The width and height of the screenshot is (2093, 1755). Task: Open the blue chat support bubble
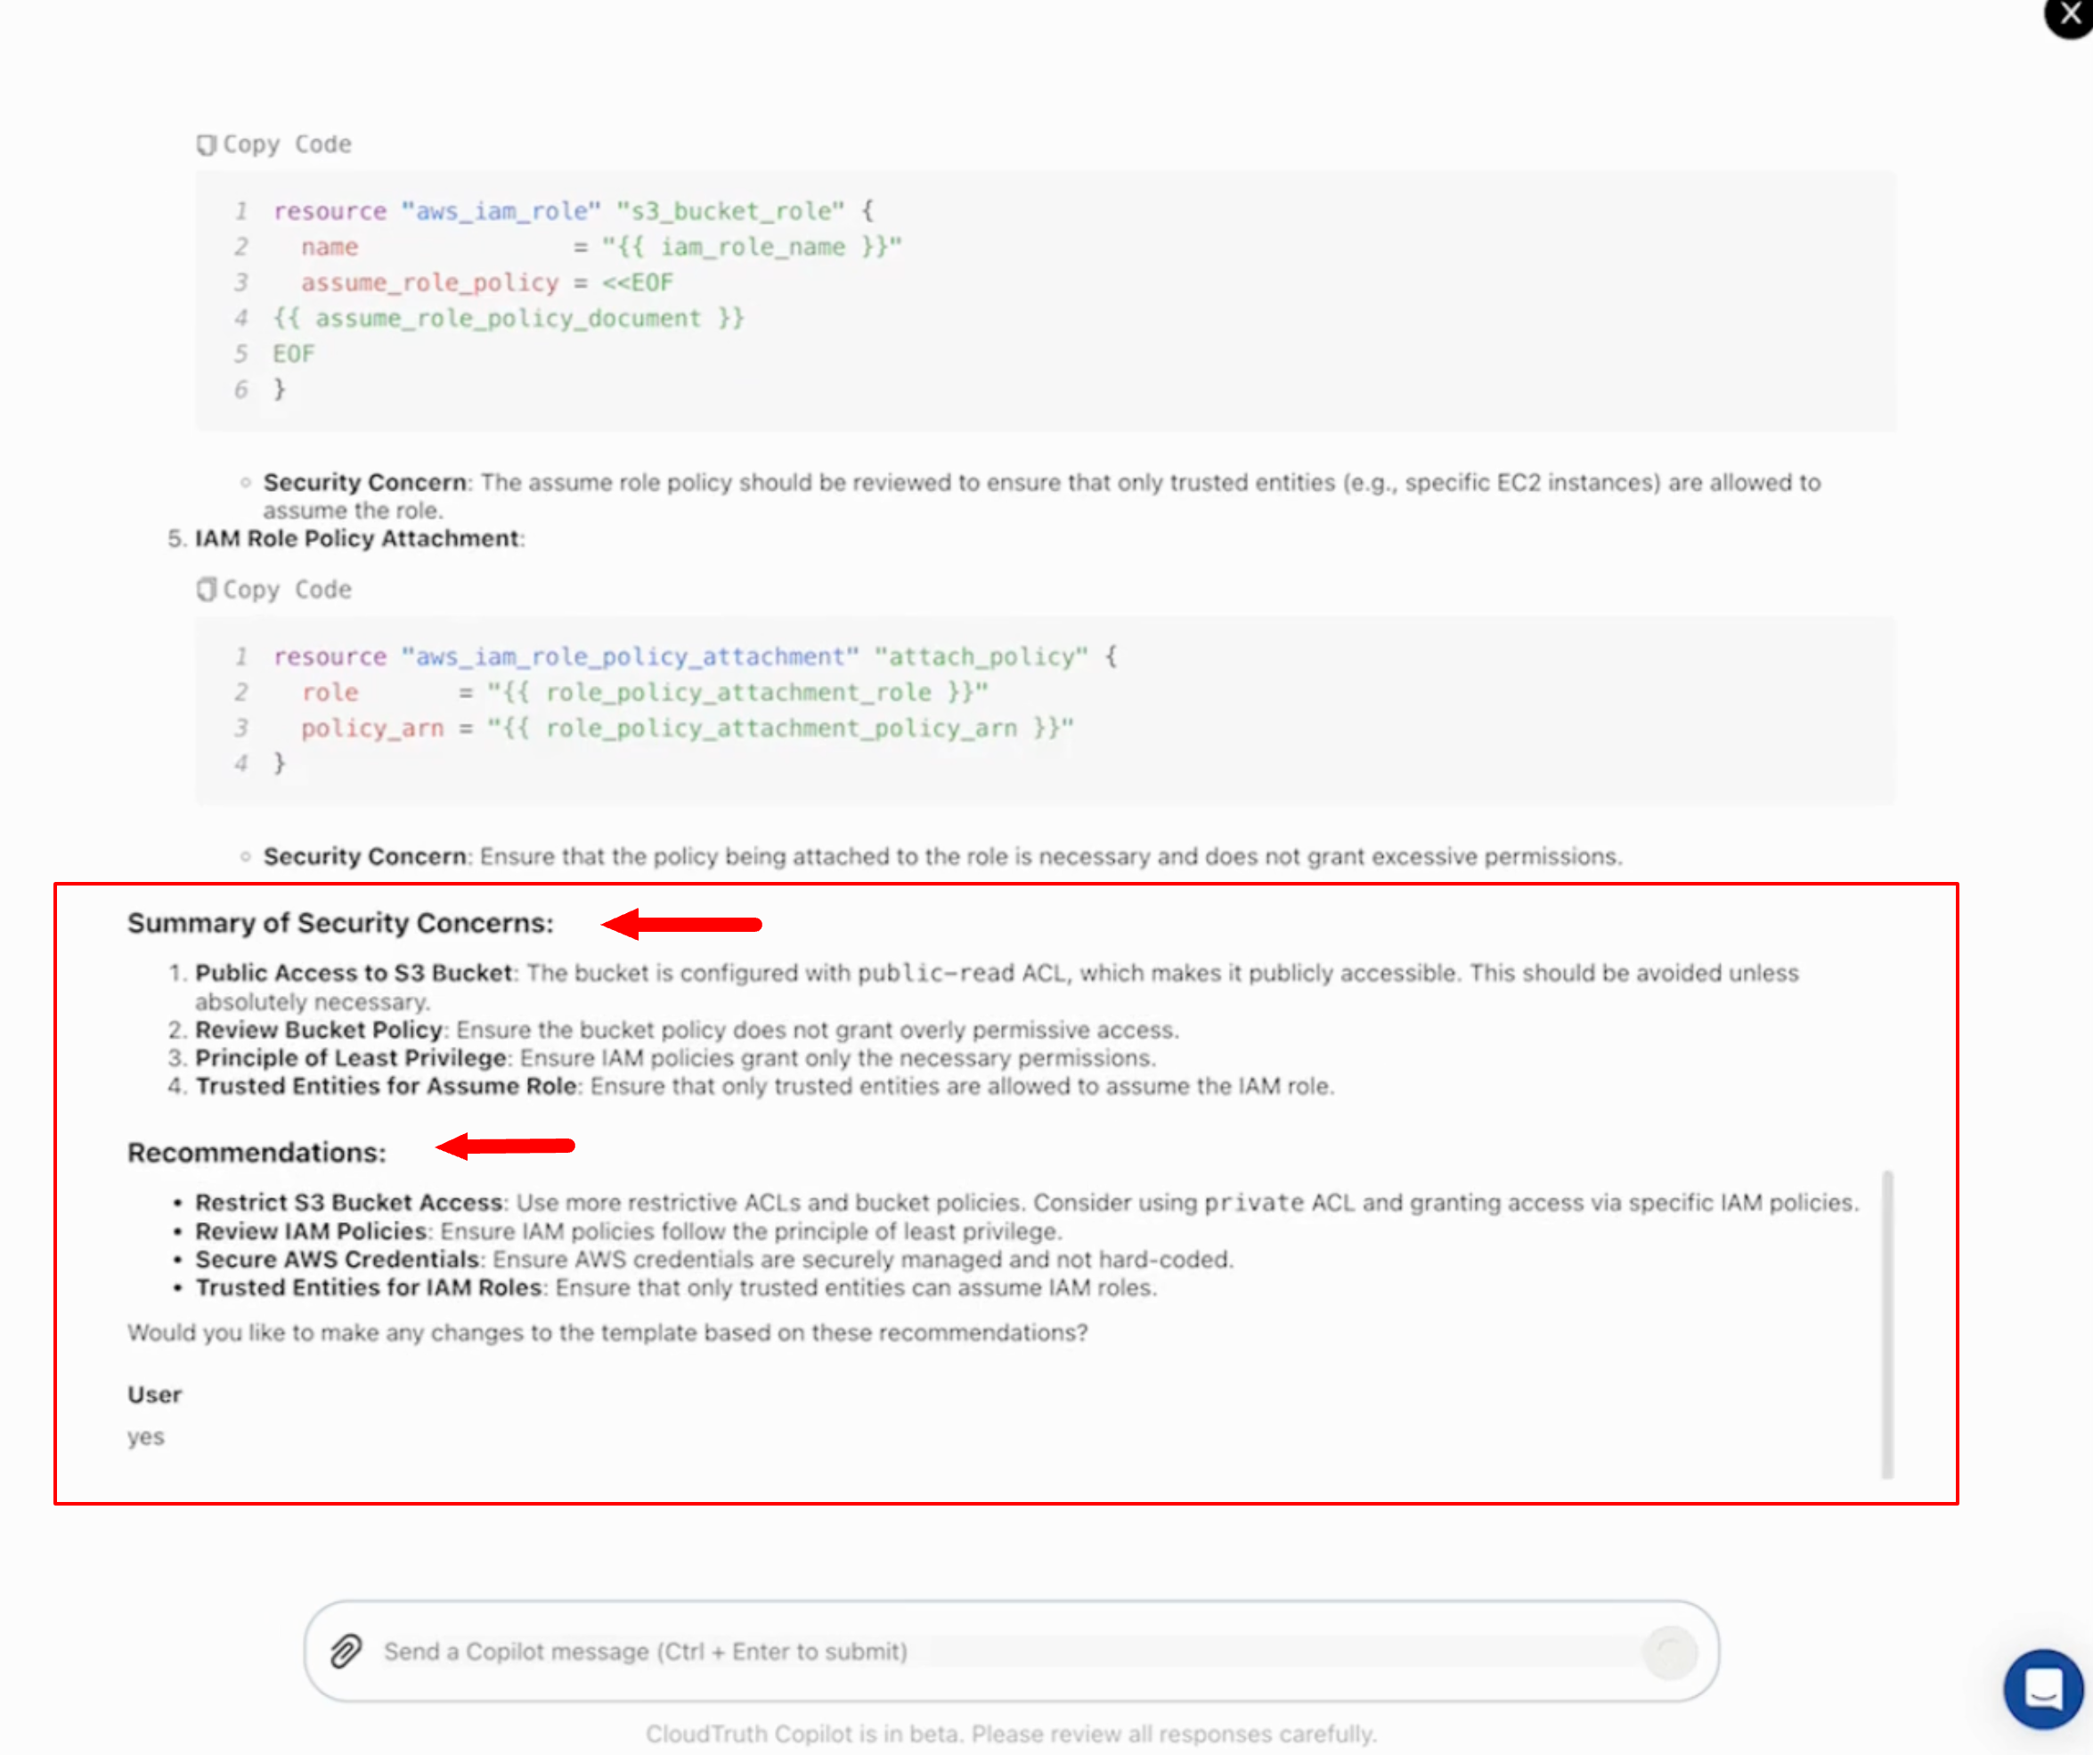tap(2042, 1688)
